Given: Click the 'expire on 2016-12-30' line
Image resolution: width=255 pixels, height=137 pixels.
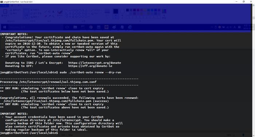Looking at the screenshot, I should pyautogui.click(x=61, y=44).
